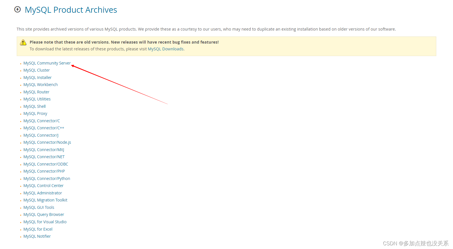Click the MySQL Product Archives heading
Image resolution: width=453 pixels, height=249 pixels.
(71, 10)
